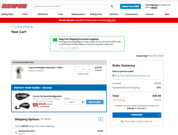The image size is (178, 135).
Task: Click Shop Now in sale banner
Action: tap(111, 20)
